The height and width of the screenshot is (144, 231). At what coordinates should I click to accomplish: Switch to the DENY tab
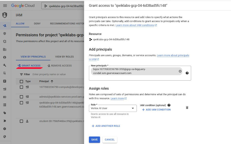click(x=37, y=24)
